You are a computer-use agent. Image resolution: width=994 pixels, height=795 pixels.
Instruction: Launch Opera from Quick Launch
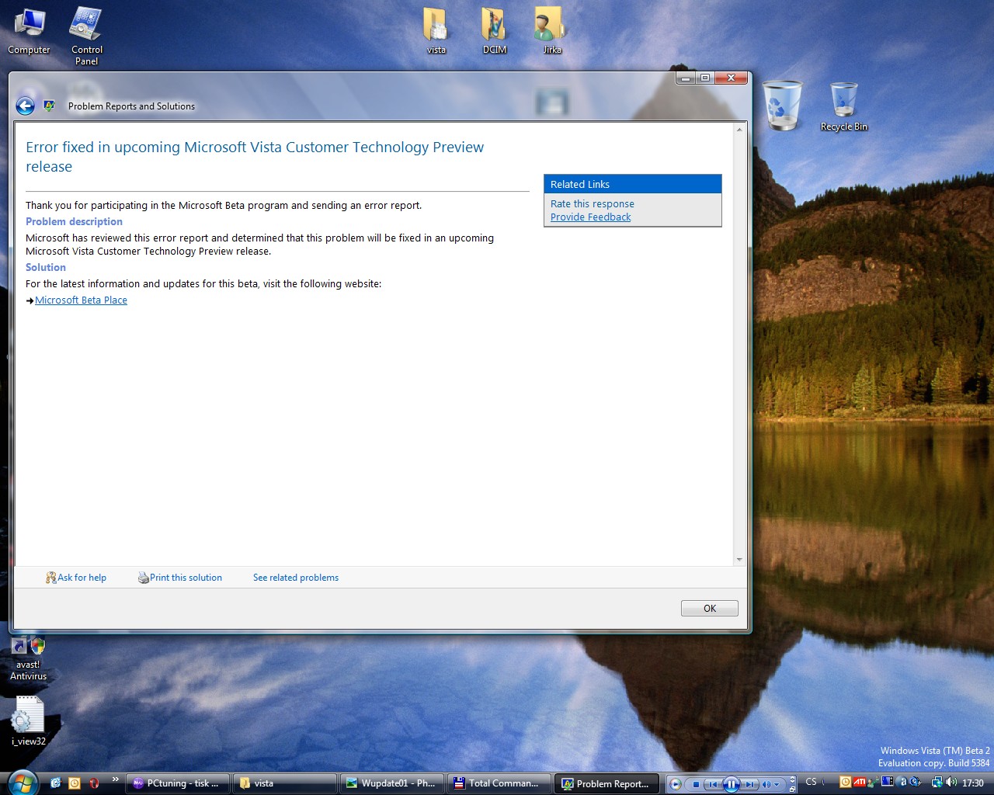94,783
